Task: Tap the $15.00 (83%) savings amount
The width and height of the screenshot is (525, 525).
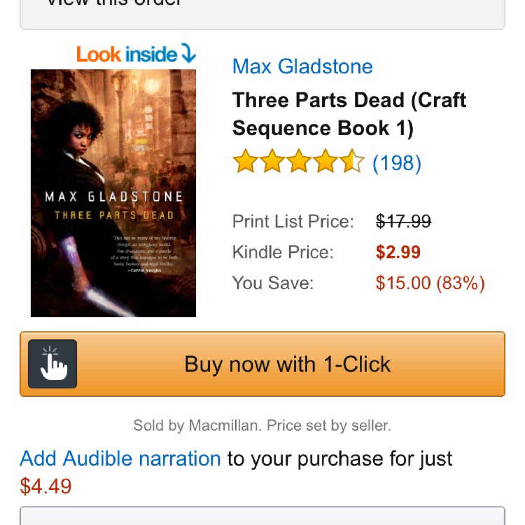Action: (x=430, y=283)
